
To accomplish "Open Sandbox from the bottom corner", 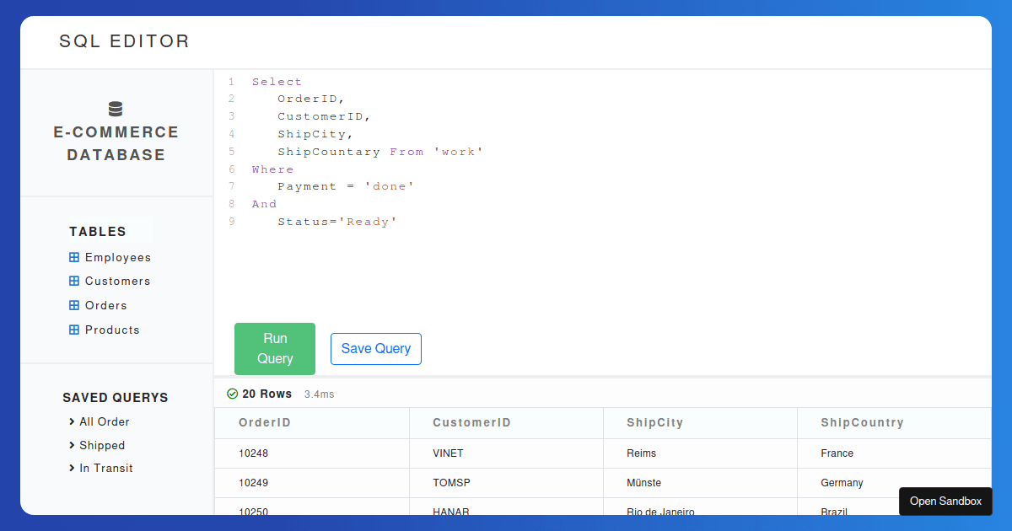I will point(945,501).
